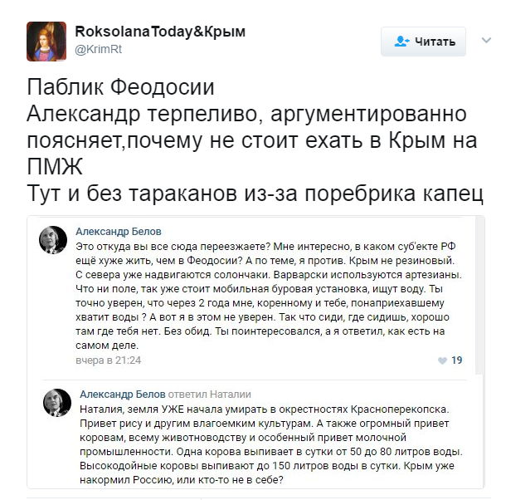Open RoksolanaToday&Крым account name link
This screenshot has height=500, width=506.
point(160,32)
